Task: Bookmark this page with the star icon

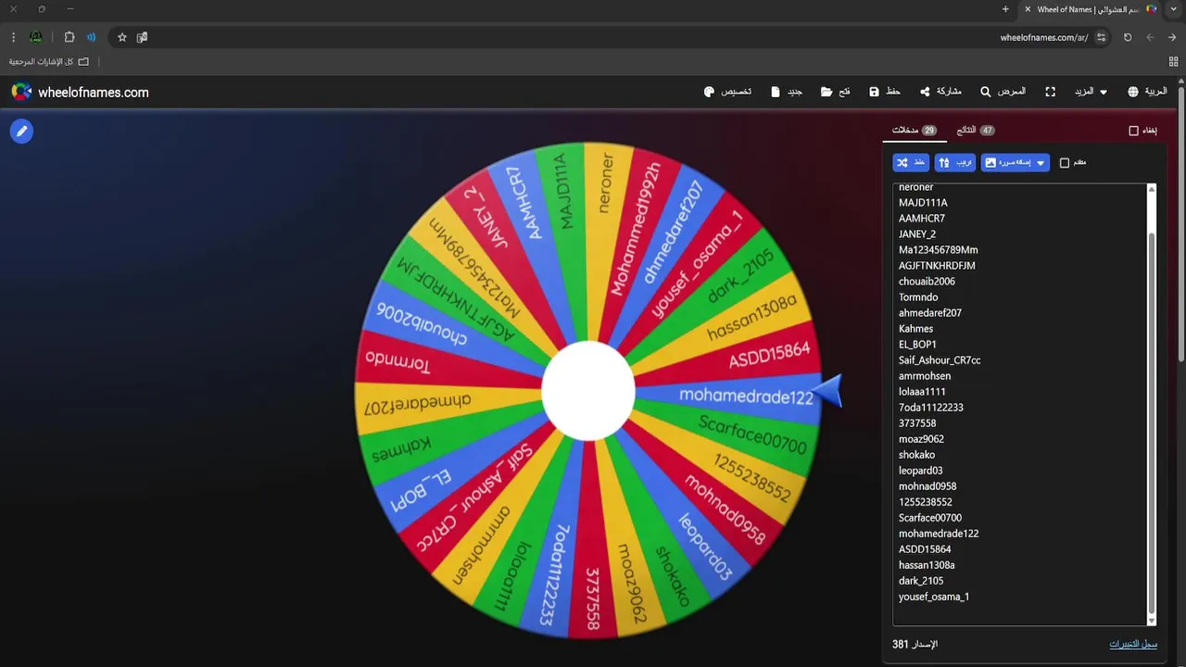Action: pyautogui.click(x=121, y=37)
